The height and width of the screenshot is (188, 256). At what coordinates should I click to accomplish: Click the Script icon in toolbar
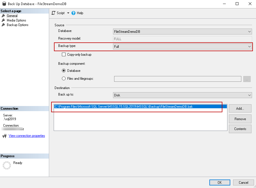[x=53, y=13]
